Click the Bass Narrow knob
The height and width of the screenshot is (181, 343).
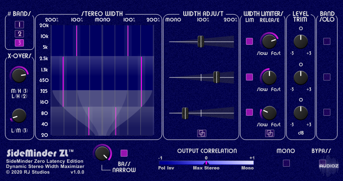coord(102,153)
